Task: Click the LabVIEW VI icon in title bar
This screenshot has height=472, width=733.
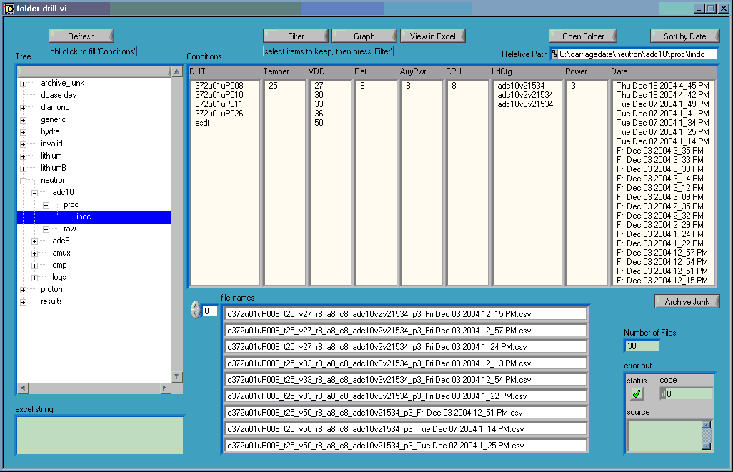Action: coord(10,8)
